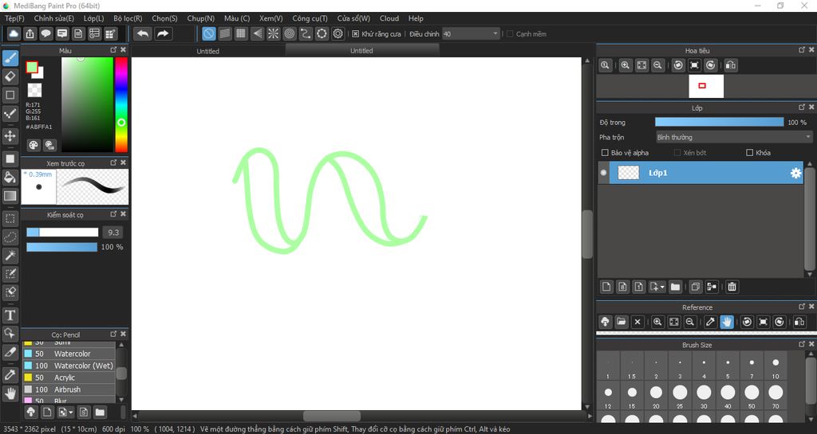Select the Eraser tool
817x434 pixels.
click(x=10, y=76)
